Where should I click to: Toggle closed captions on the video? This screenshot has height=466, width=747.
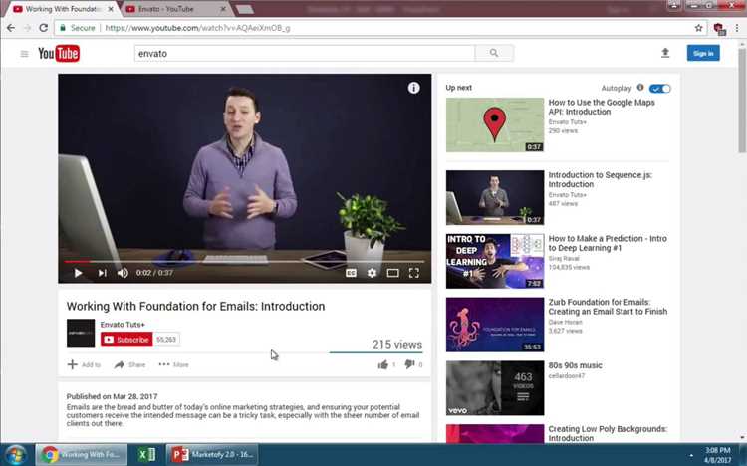pos(351,273)
